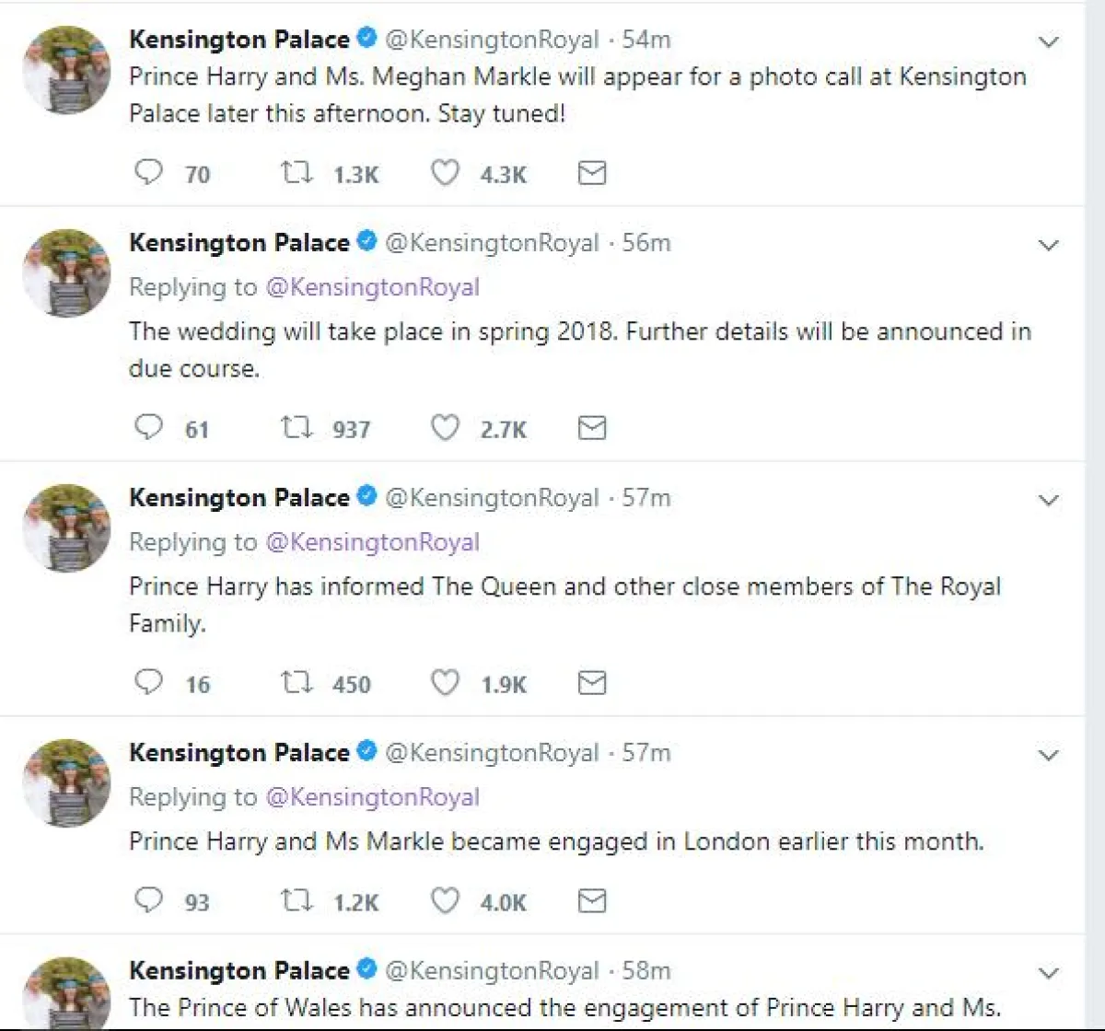1105x1031 pixels.
Task: Retweet the photo call announcement tweet
Action: point(297,173)
